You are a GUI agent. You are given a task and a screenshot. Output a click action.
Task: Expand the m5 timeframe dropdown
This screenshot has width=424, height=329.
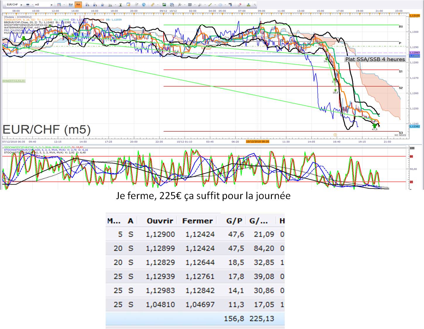click(52, 5)
